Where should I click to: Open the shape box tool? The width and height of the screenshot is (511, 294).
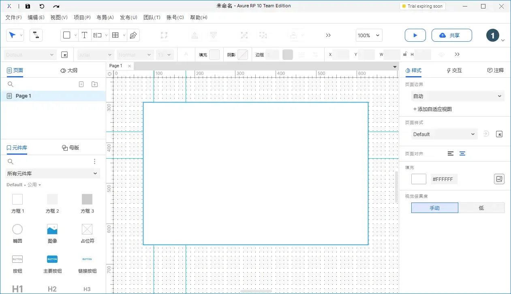[x=67, y=35]
